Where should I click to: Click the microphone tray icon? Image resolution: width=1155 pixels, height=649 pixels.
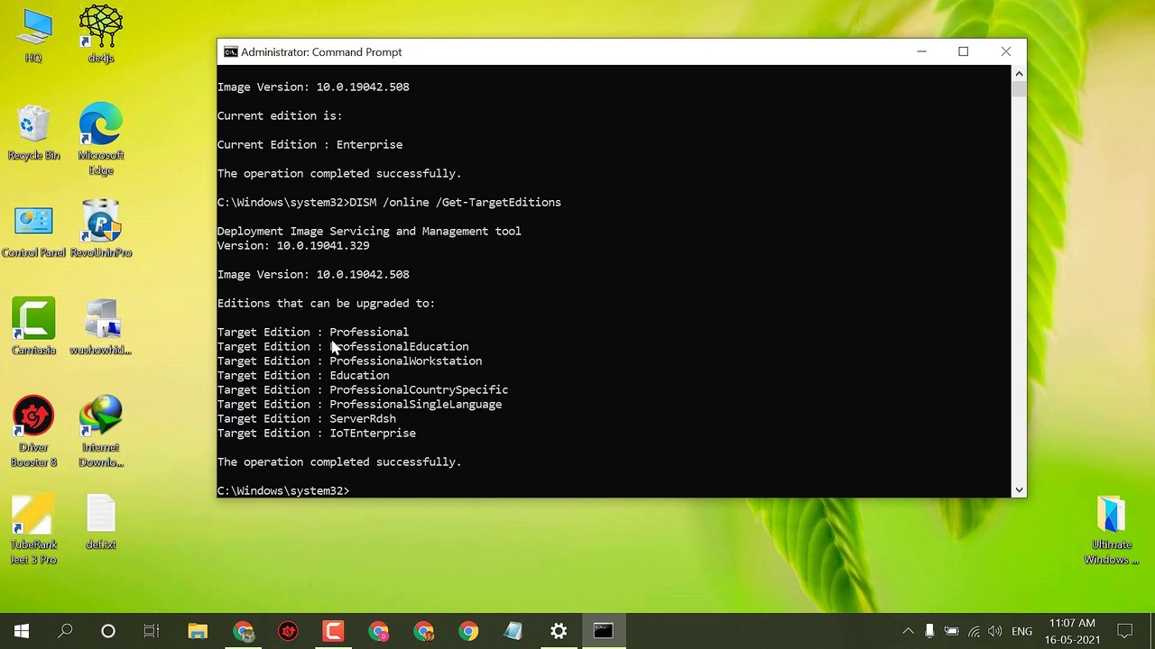929,631
